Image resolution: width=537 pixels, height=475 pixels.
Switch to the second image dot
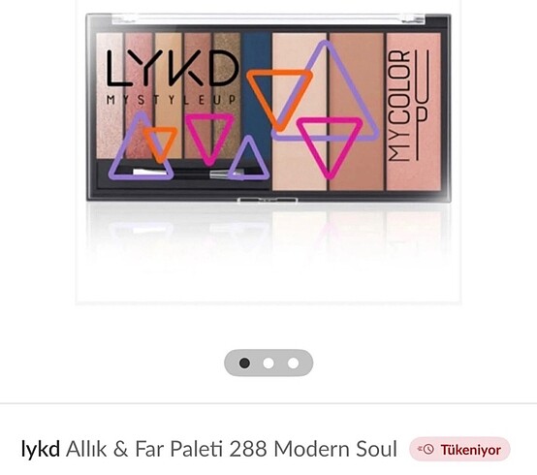click(268, 363)
